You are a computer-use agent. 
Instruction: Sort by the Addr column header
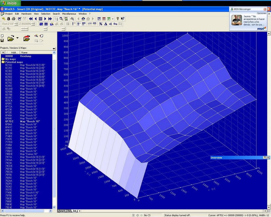12,52
